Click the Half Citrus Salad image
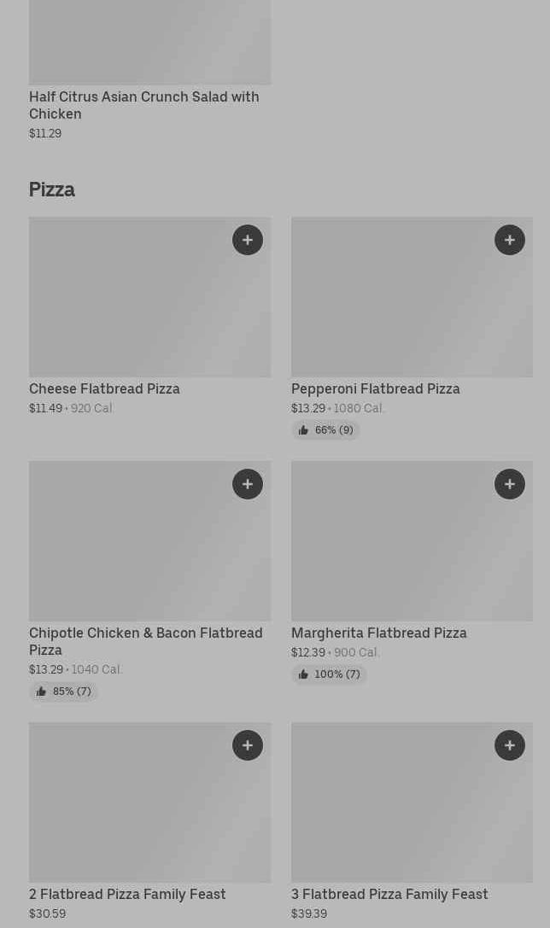 (x=149, y=43)
